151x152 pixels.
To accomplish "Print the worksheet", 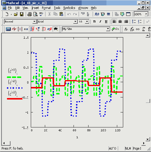I will pos(30,14).
